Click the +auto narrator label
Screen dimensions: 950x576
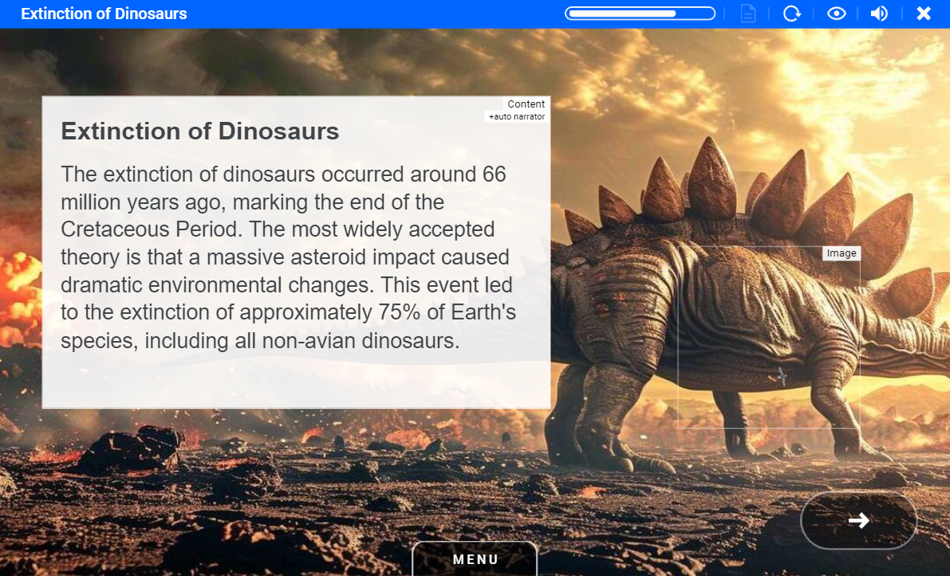(x=517, y=117)
